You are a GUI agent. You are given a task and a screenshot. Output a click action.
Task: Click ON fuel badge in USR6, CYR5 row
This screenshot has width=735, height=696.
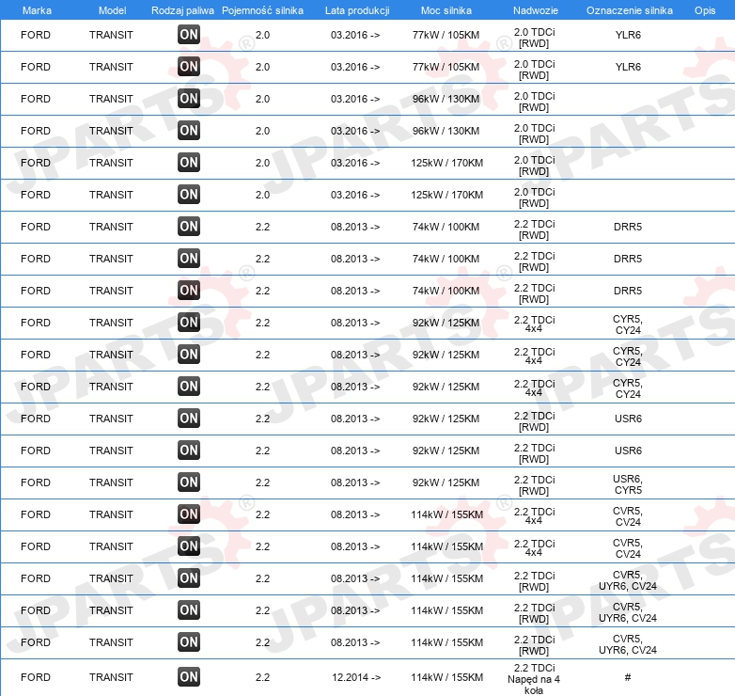(x=189, y=482)
